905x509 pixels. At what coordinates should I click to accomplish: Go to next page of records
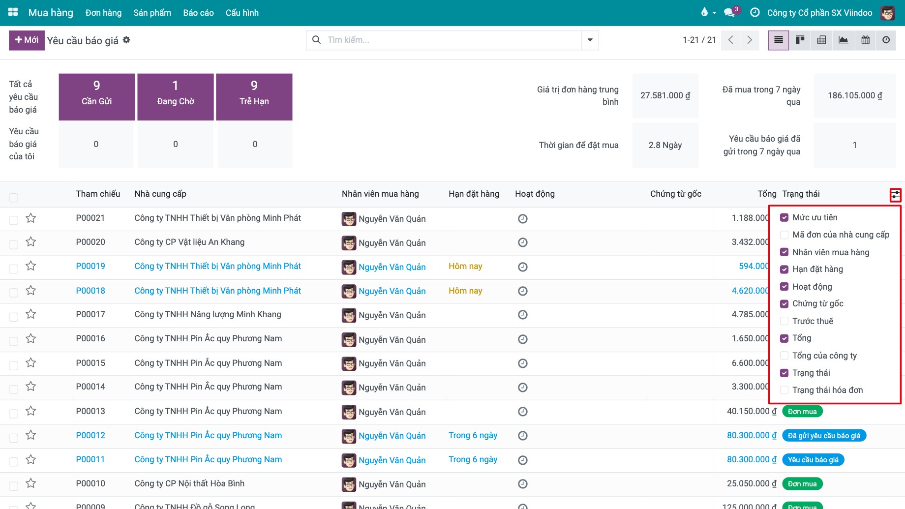(x=750, y=40)
